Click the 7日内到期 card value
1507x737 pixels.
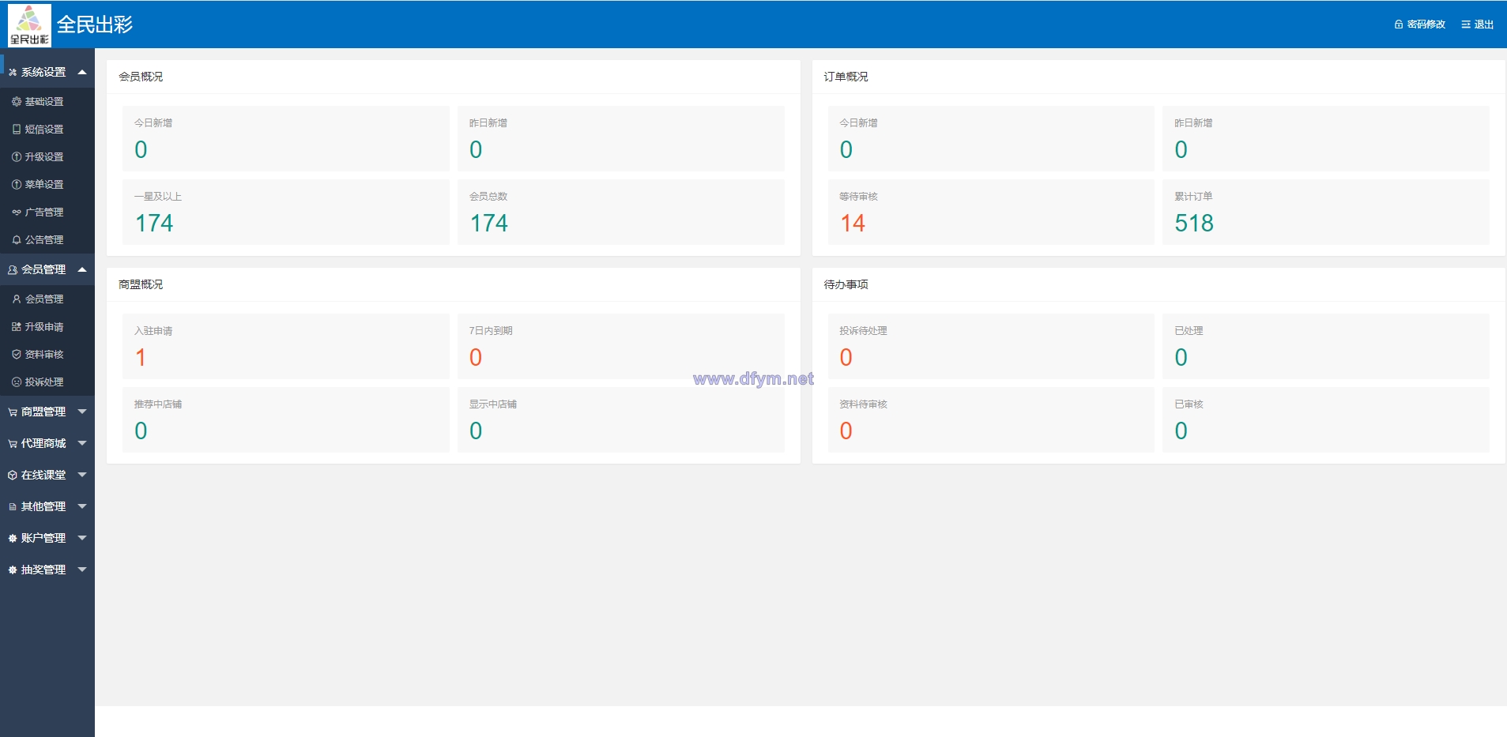476,358
